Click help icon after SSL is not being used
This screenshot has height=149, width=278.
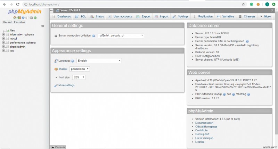click(247, 41)
